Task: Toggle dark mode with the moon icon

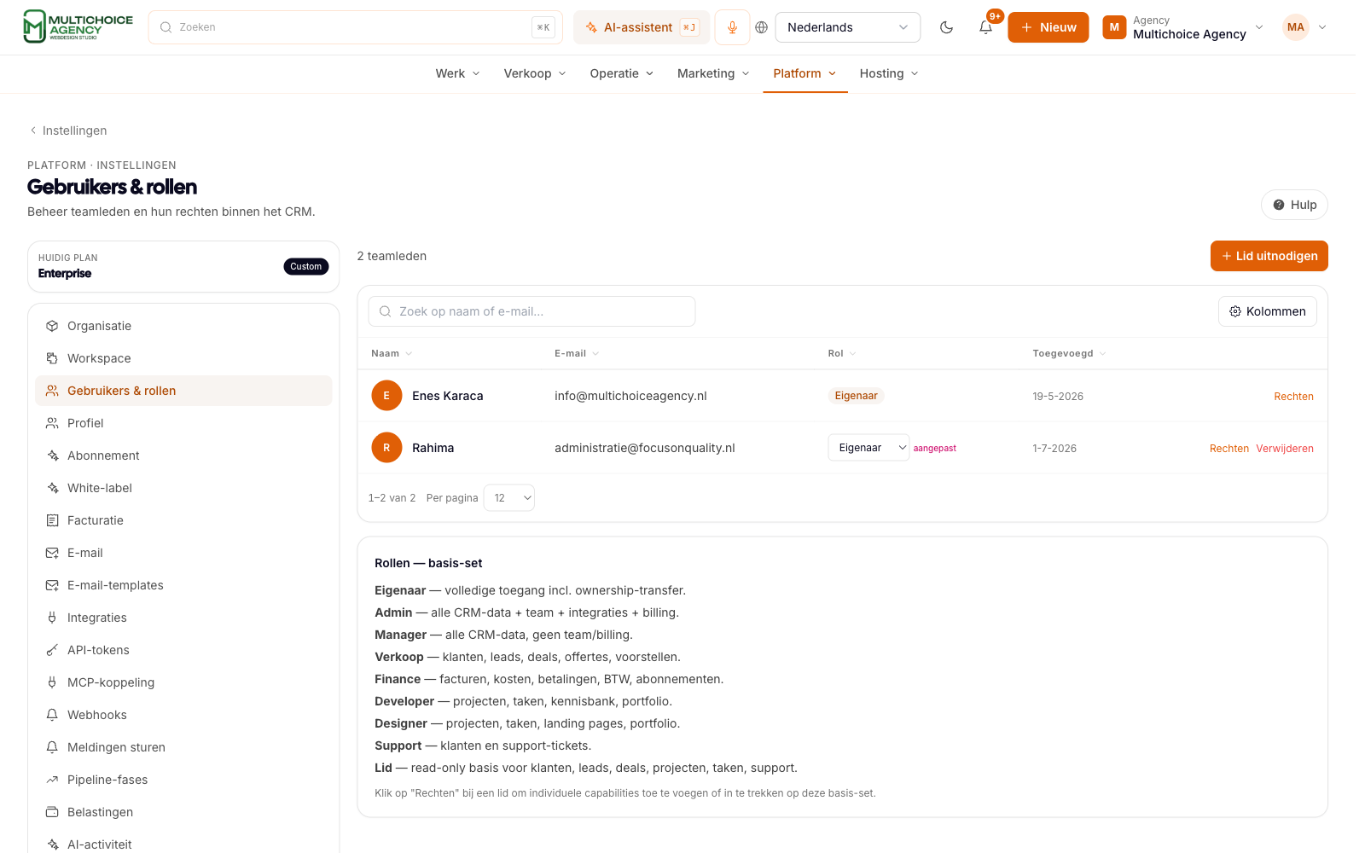Action: (x=946, y=27)
